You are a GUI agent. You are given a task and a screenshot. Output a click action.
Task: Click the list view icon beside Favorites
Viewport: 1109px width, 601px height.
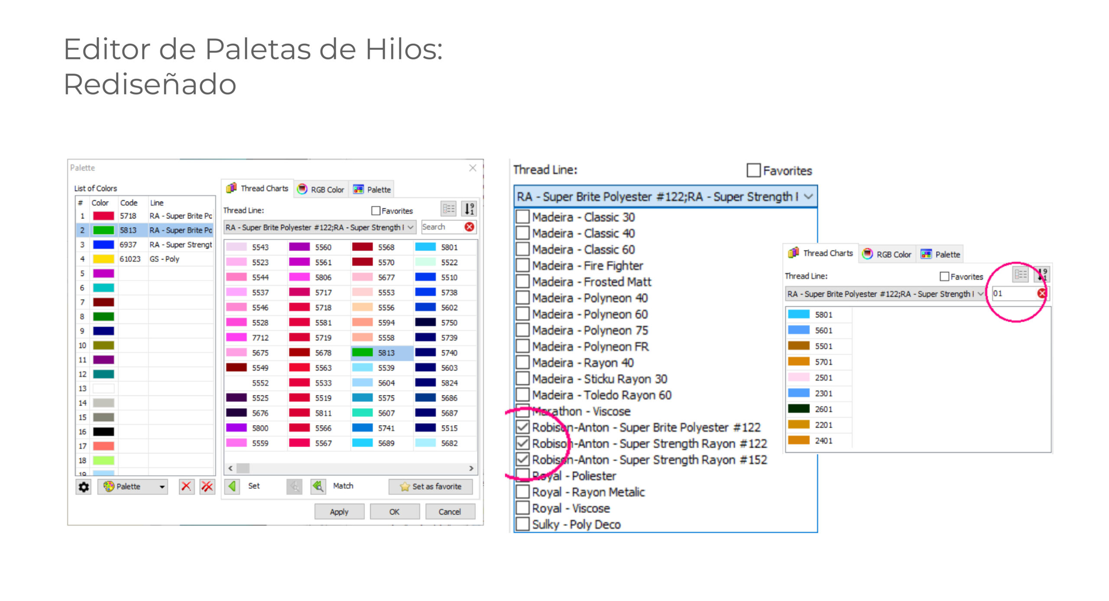coord(448,209)
